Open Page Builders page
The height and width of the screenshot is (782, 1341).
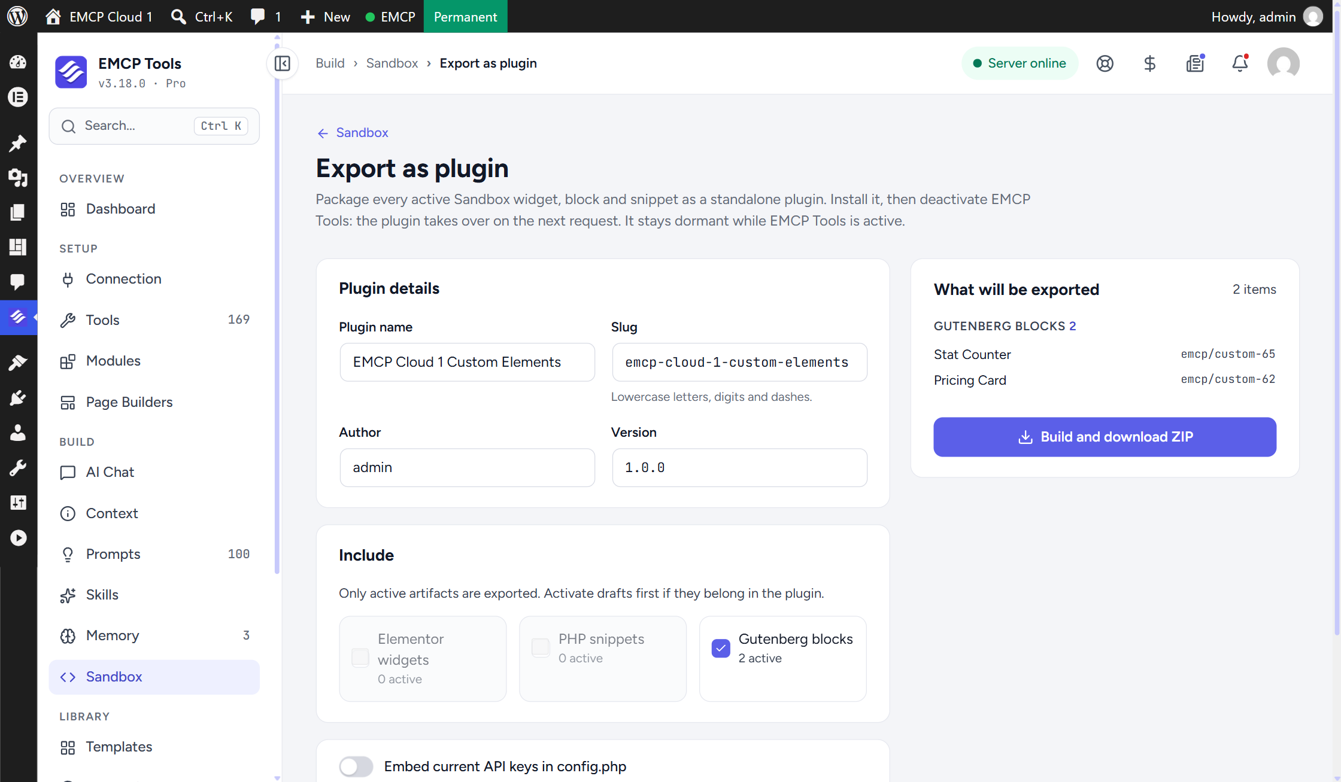click(x=154, y=402)
